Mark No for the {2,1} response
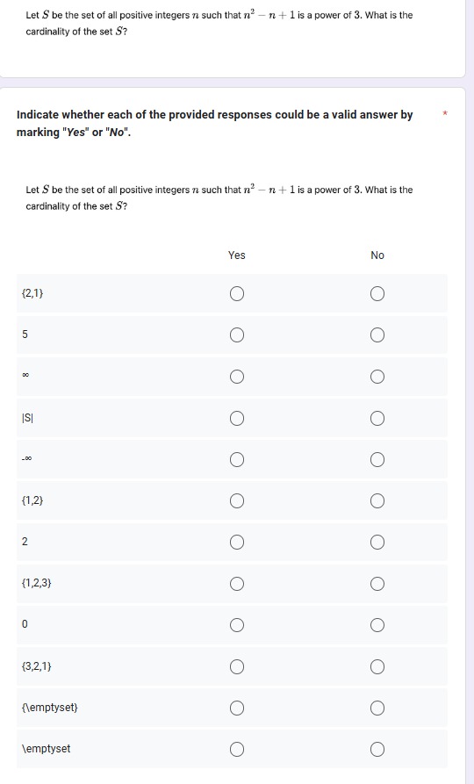Viewport: 474px width, 784px height. pos(377,293)
